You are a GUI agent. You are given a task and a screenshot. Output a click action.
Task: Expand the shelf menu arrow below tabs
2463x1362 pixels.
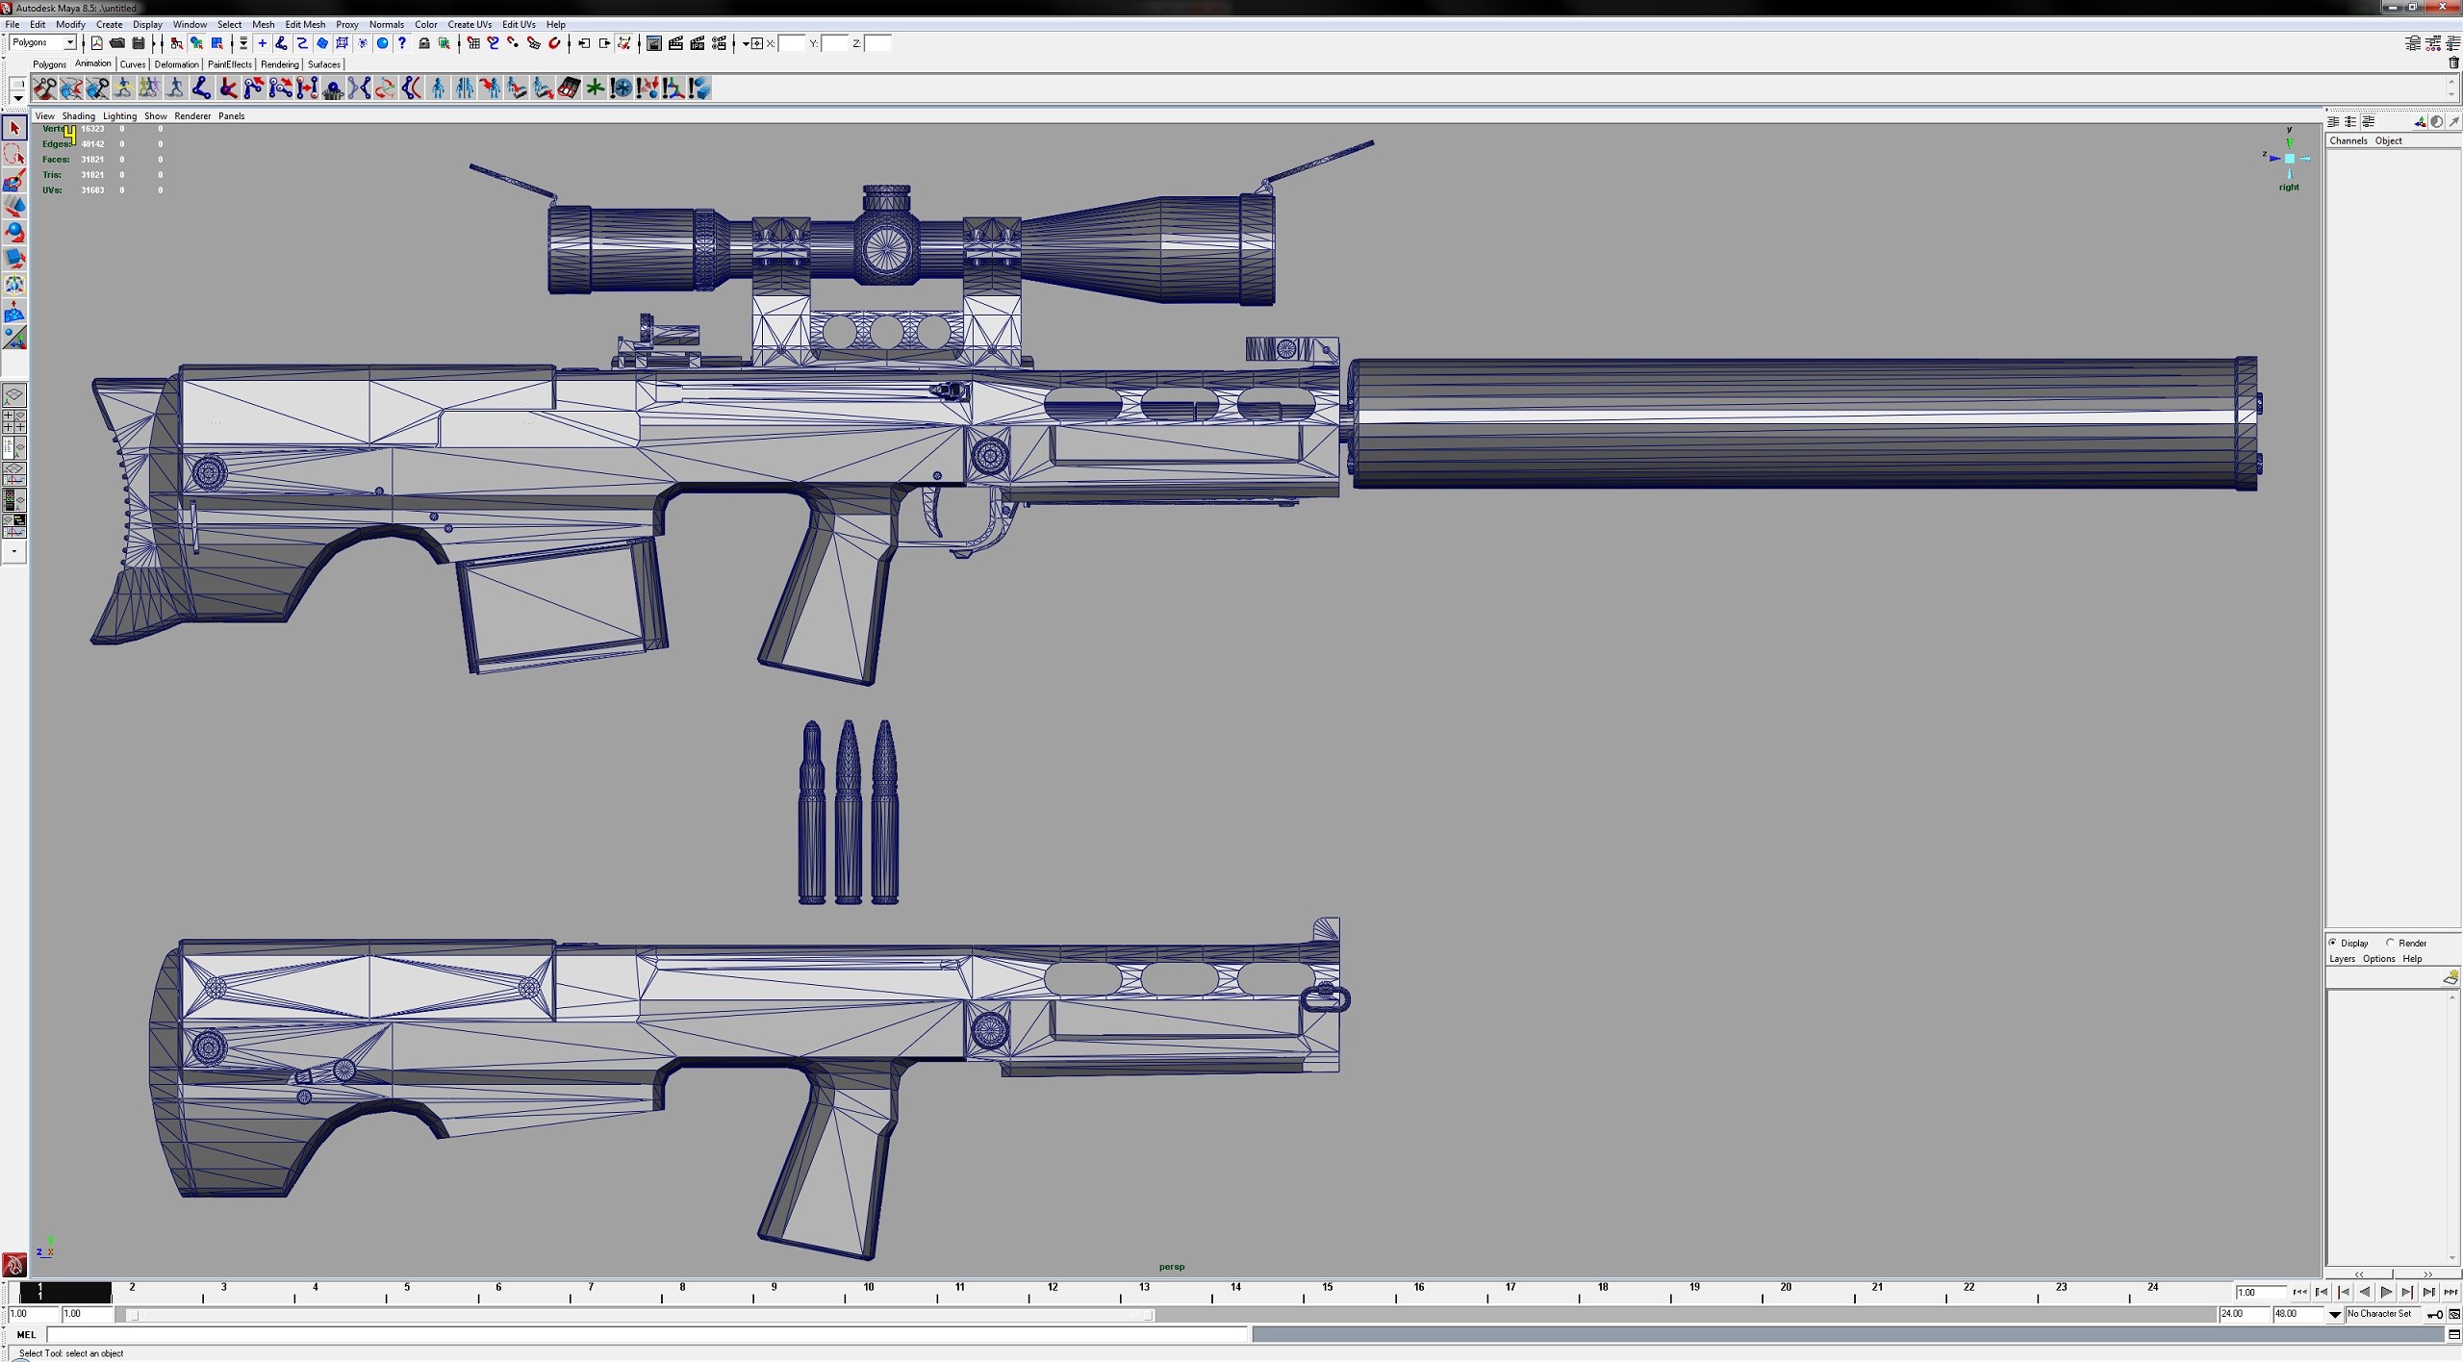(17, 98)
